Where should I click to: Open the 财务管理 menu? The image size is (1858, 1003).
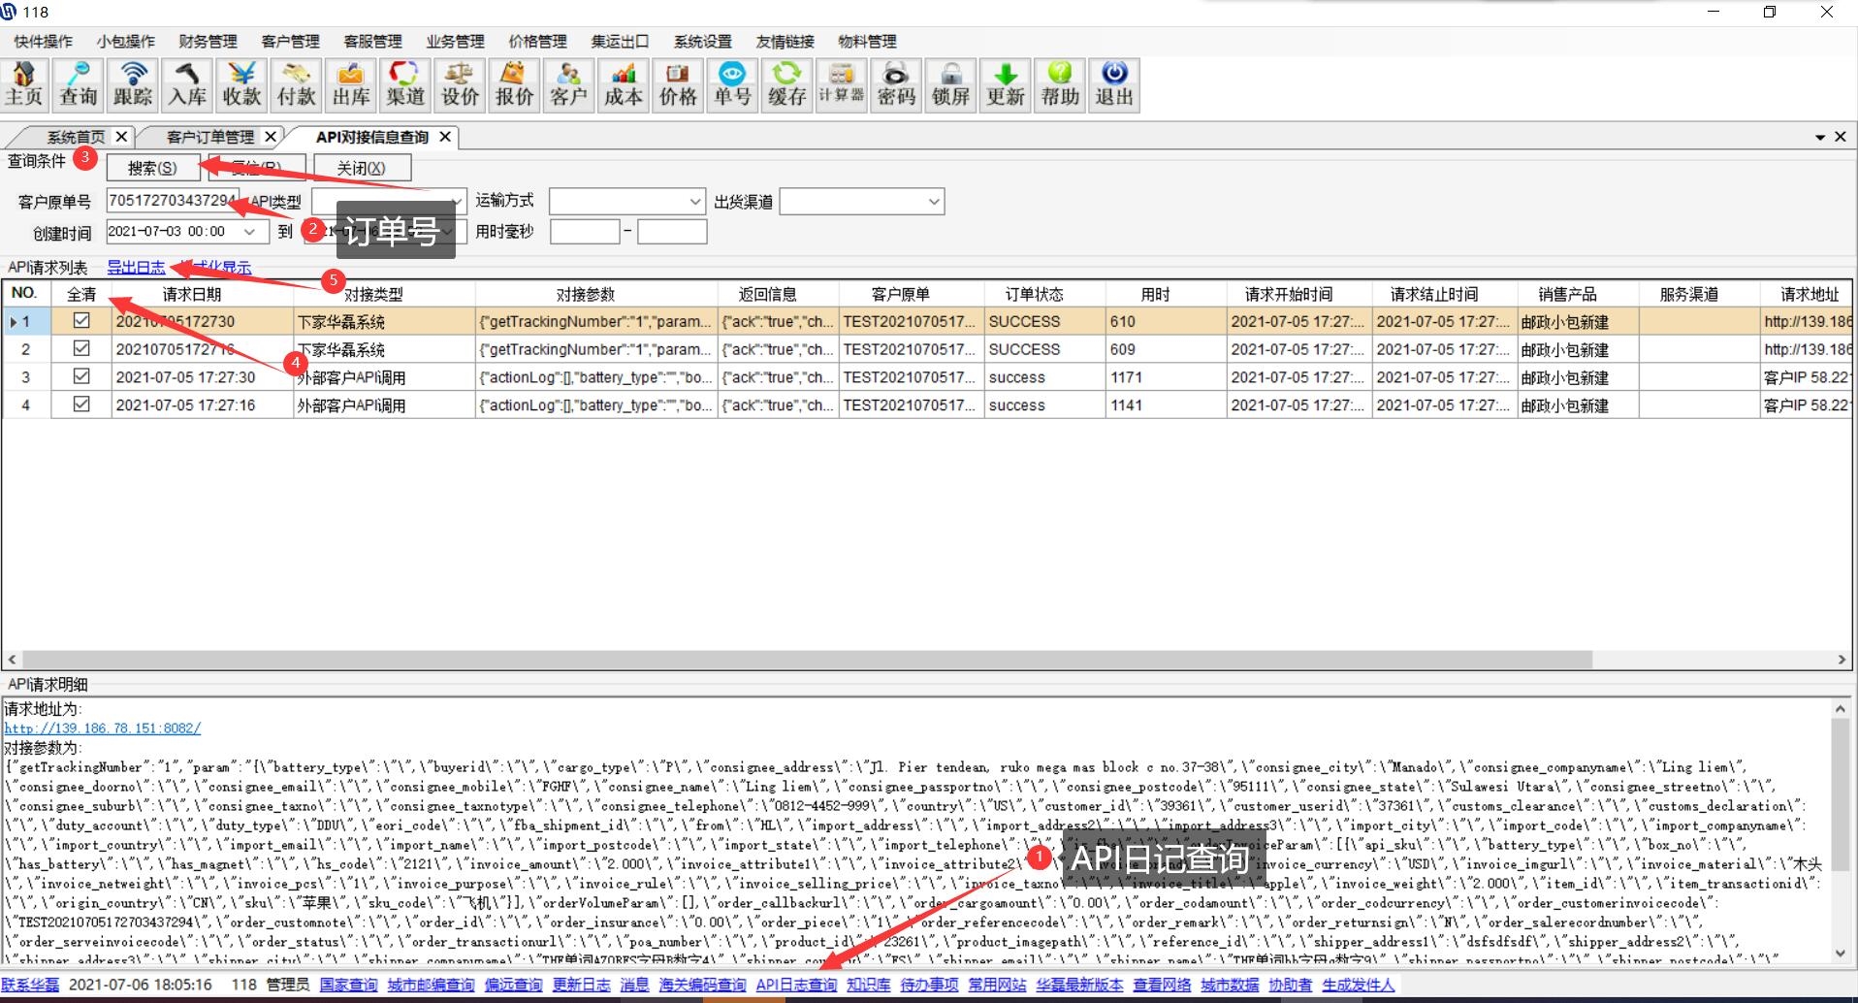(x=208, y=42)
